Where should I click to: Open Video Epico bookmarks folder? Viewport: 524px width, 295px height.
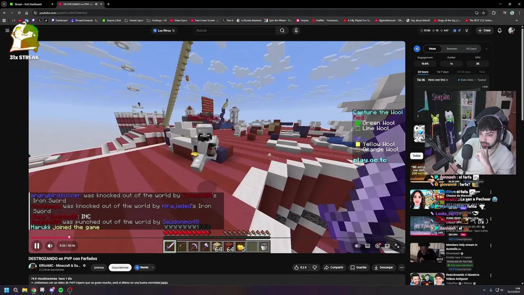point(178,20)
